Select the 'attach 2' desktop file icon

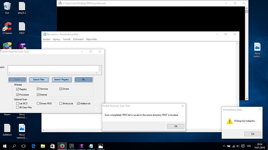tap(22, 7)
